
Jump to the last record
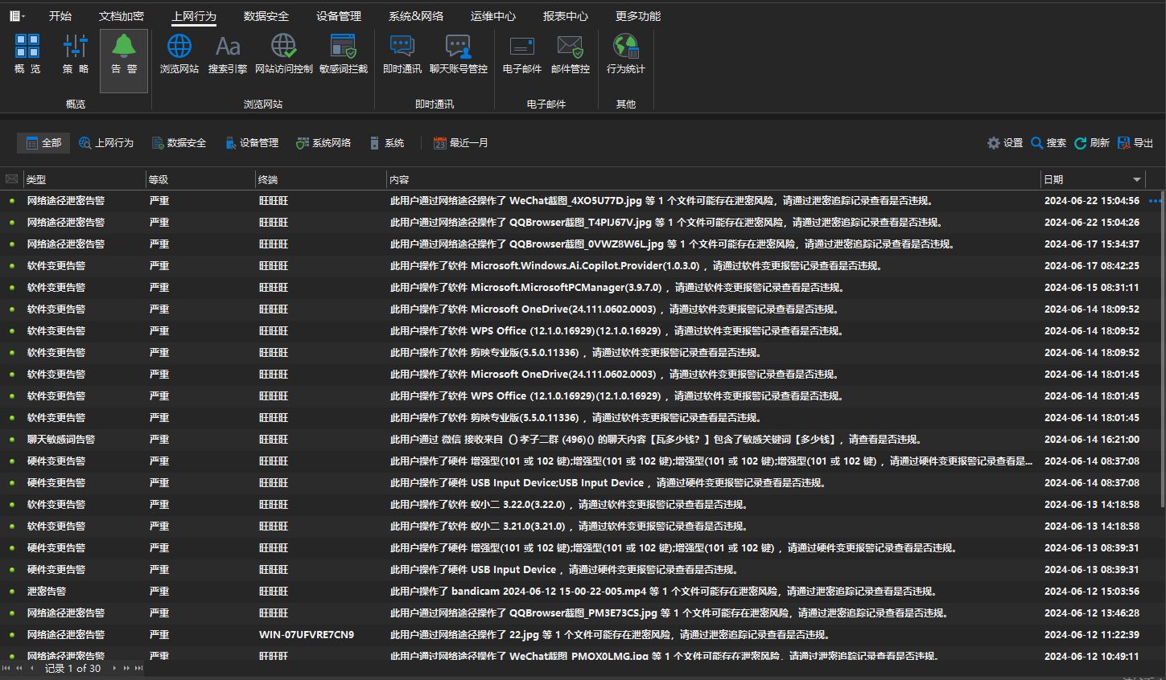tap(138, 669)
